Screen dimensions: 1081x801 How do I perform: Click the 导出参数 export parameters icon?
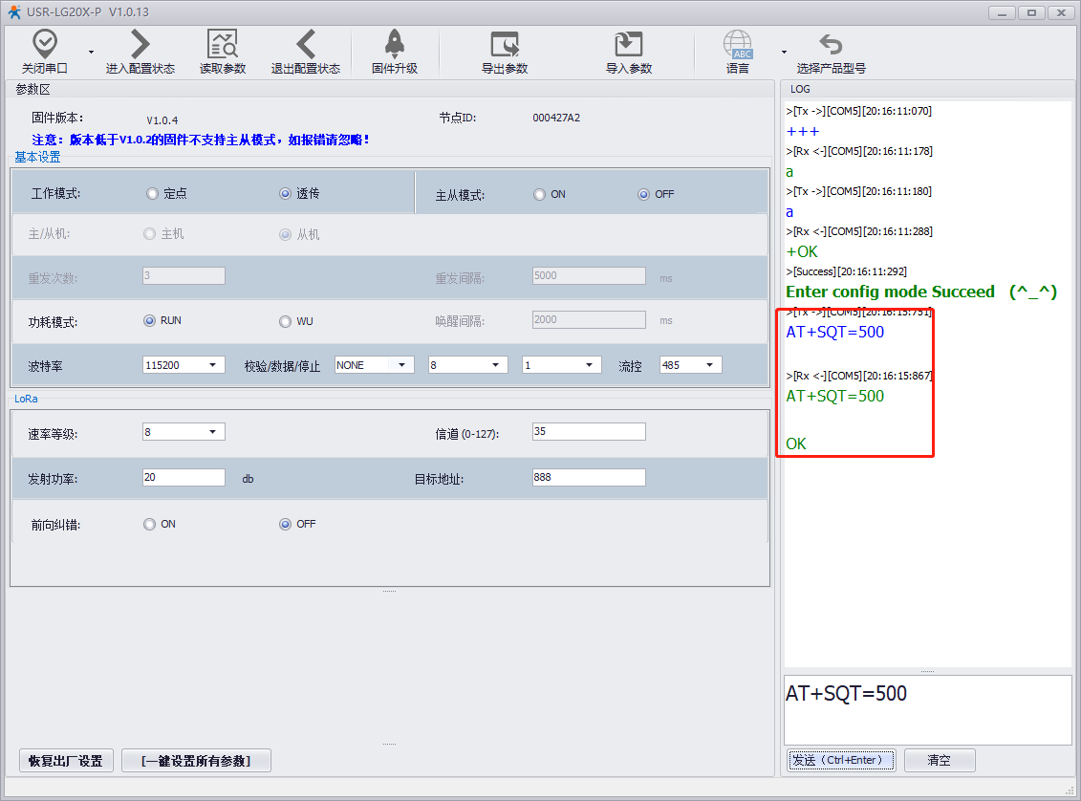(504, 44)
